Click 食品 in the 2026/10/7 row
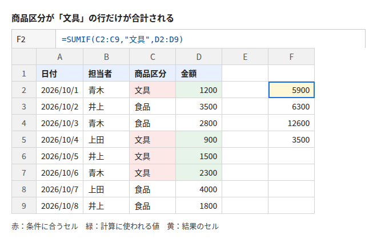The height and width of the screenshot is (239, 377). coord(153,189)
